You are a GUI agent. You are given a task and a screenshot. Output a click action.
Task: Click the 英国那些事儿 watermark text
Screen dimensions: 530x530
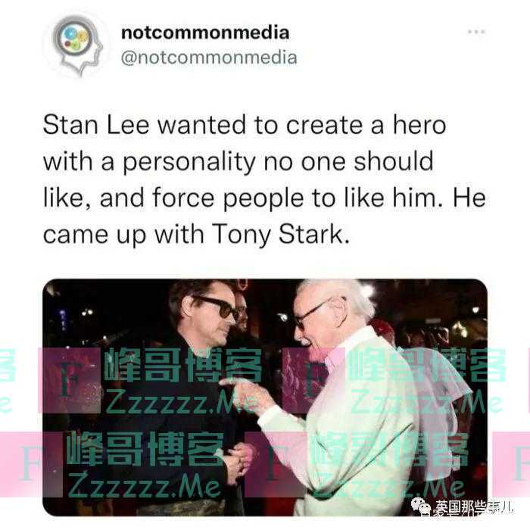(473, 507)
